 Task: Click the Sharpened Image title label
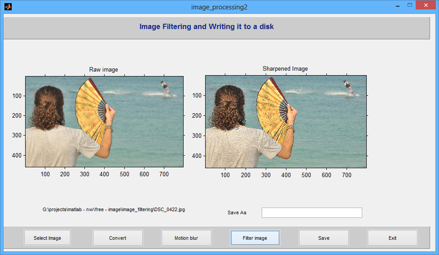pos(285,68)
